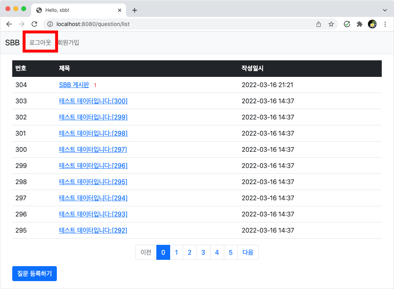394x289 pixels.
Task: Click the SBB brand logo link
Action: pos(12,43)
